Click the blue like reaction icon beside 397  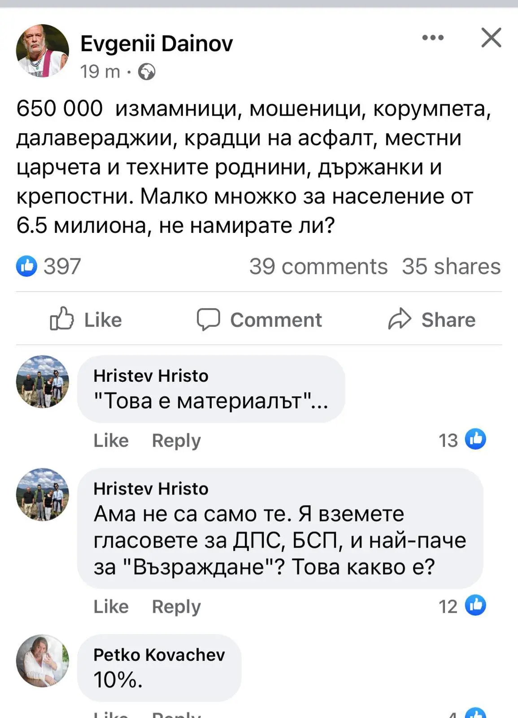[27, 266]
